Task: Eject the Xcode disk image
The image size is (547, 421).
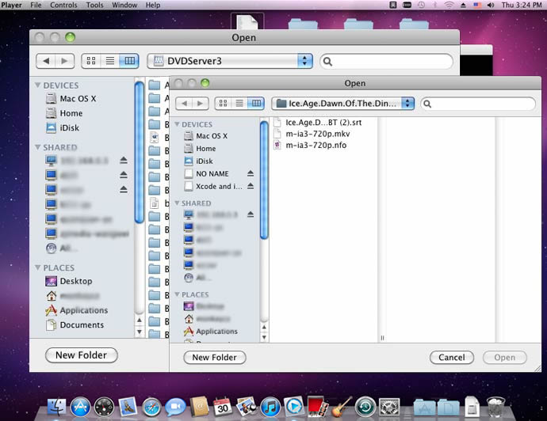Action: point(251,186)
